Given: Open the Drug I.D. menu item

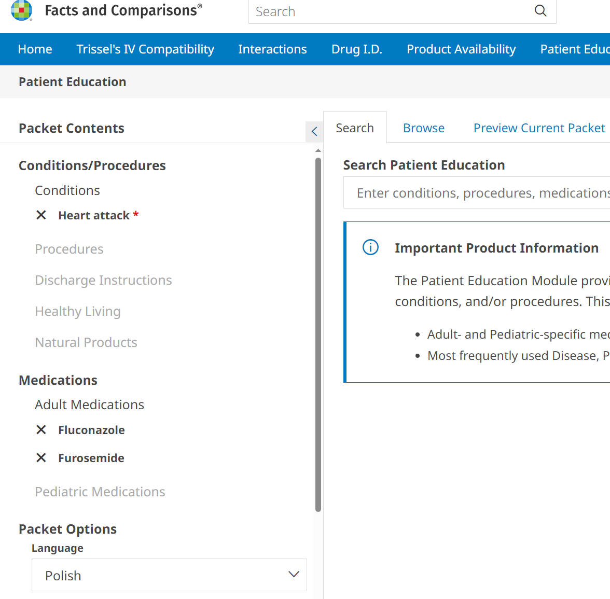Looking at the screenshot, I should pos(356,49).
